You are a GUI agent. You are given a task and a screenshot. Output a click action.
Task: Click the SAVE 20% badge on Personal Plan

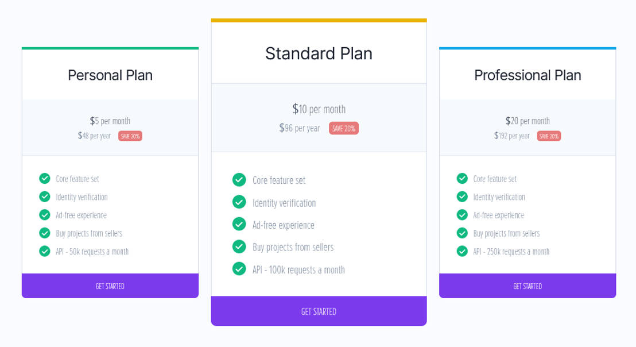pos(130,136)
